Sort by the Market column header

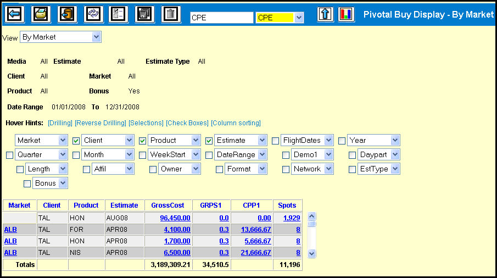[x=19, y=205]
